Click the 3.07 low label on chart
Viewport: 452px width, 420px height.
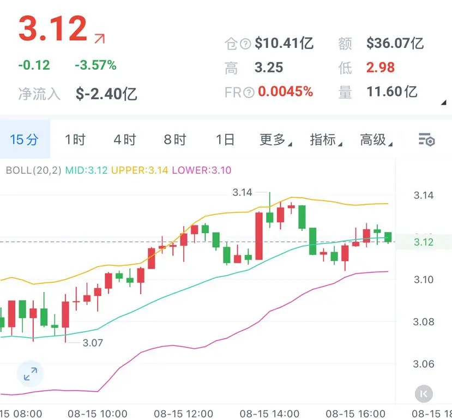pos(93,343)
